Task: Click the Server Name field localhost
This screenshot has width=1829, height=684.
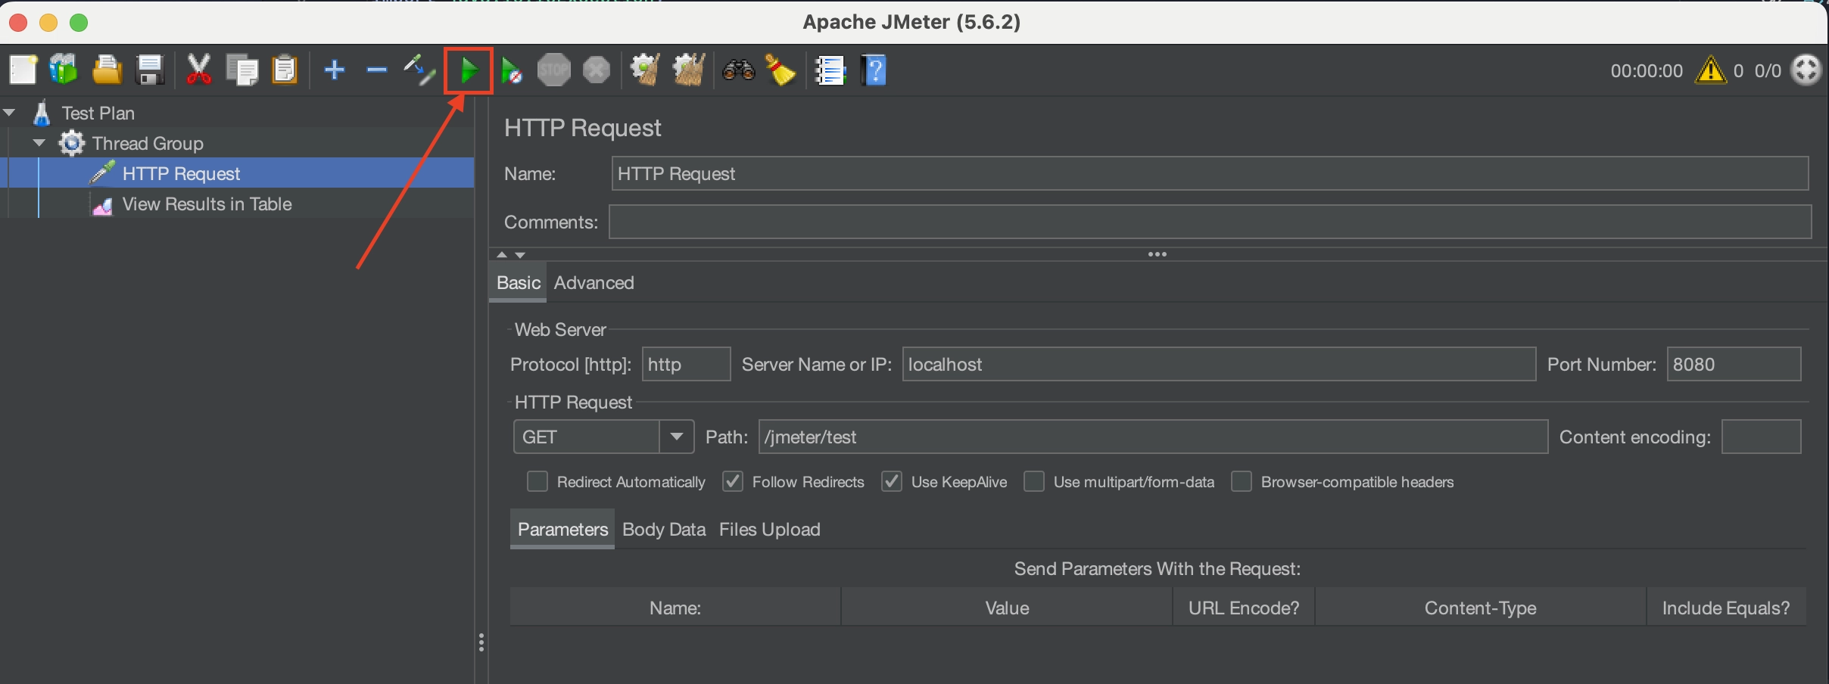Action: 1219,364
